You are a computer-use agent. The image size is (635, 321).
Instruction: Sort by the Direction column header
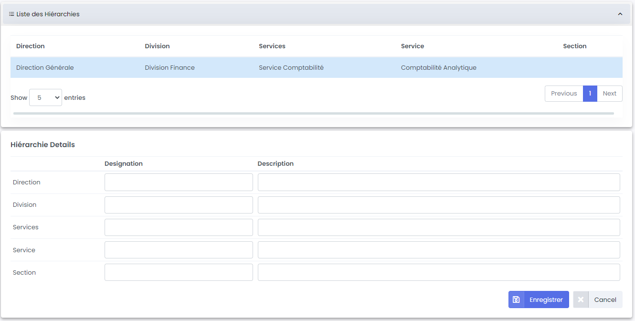(31, 46)
